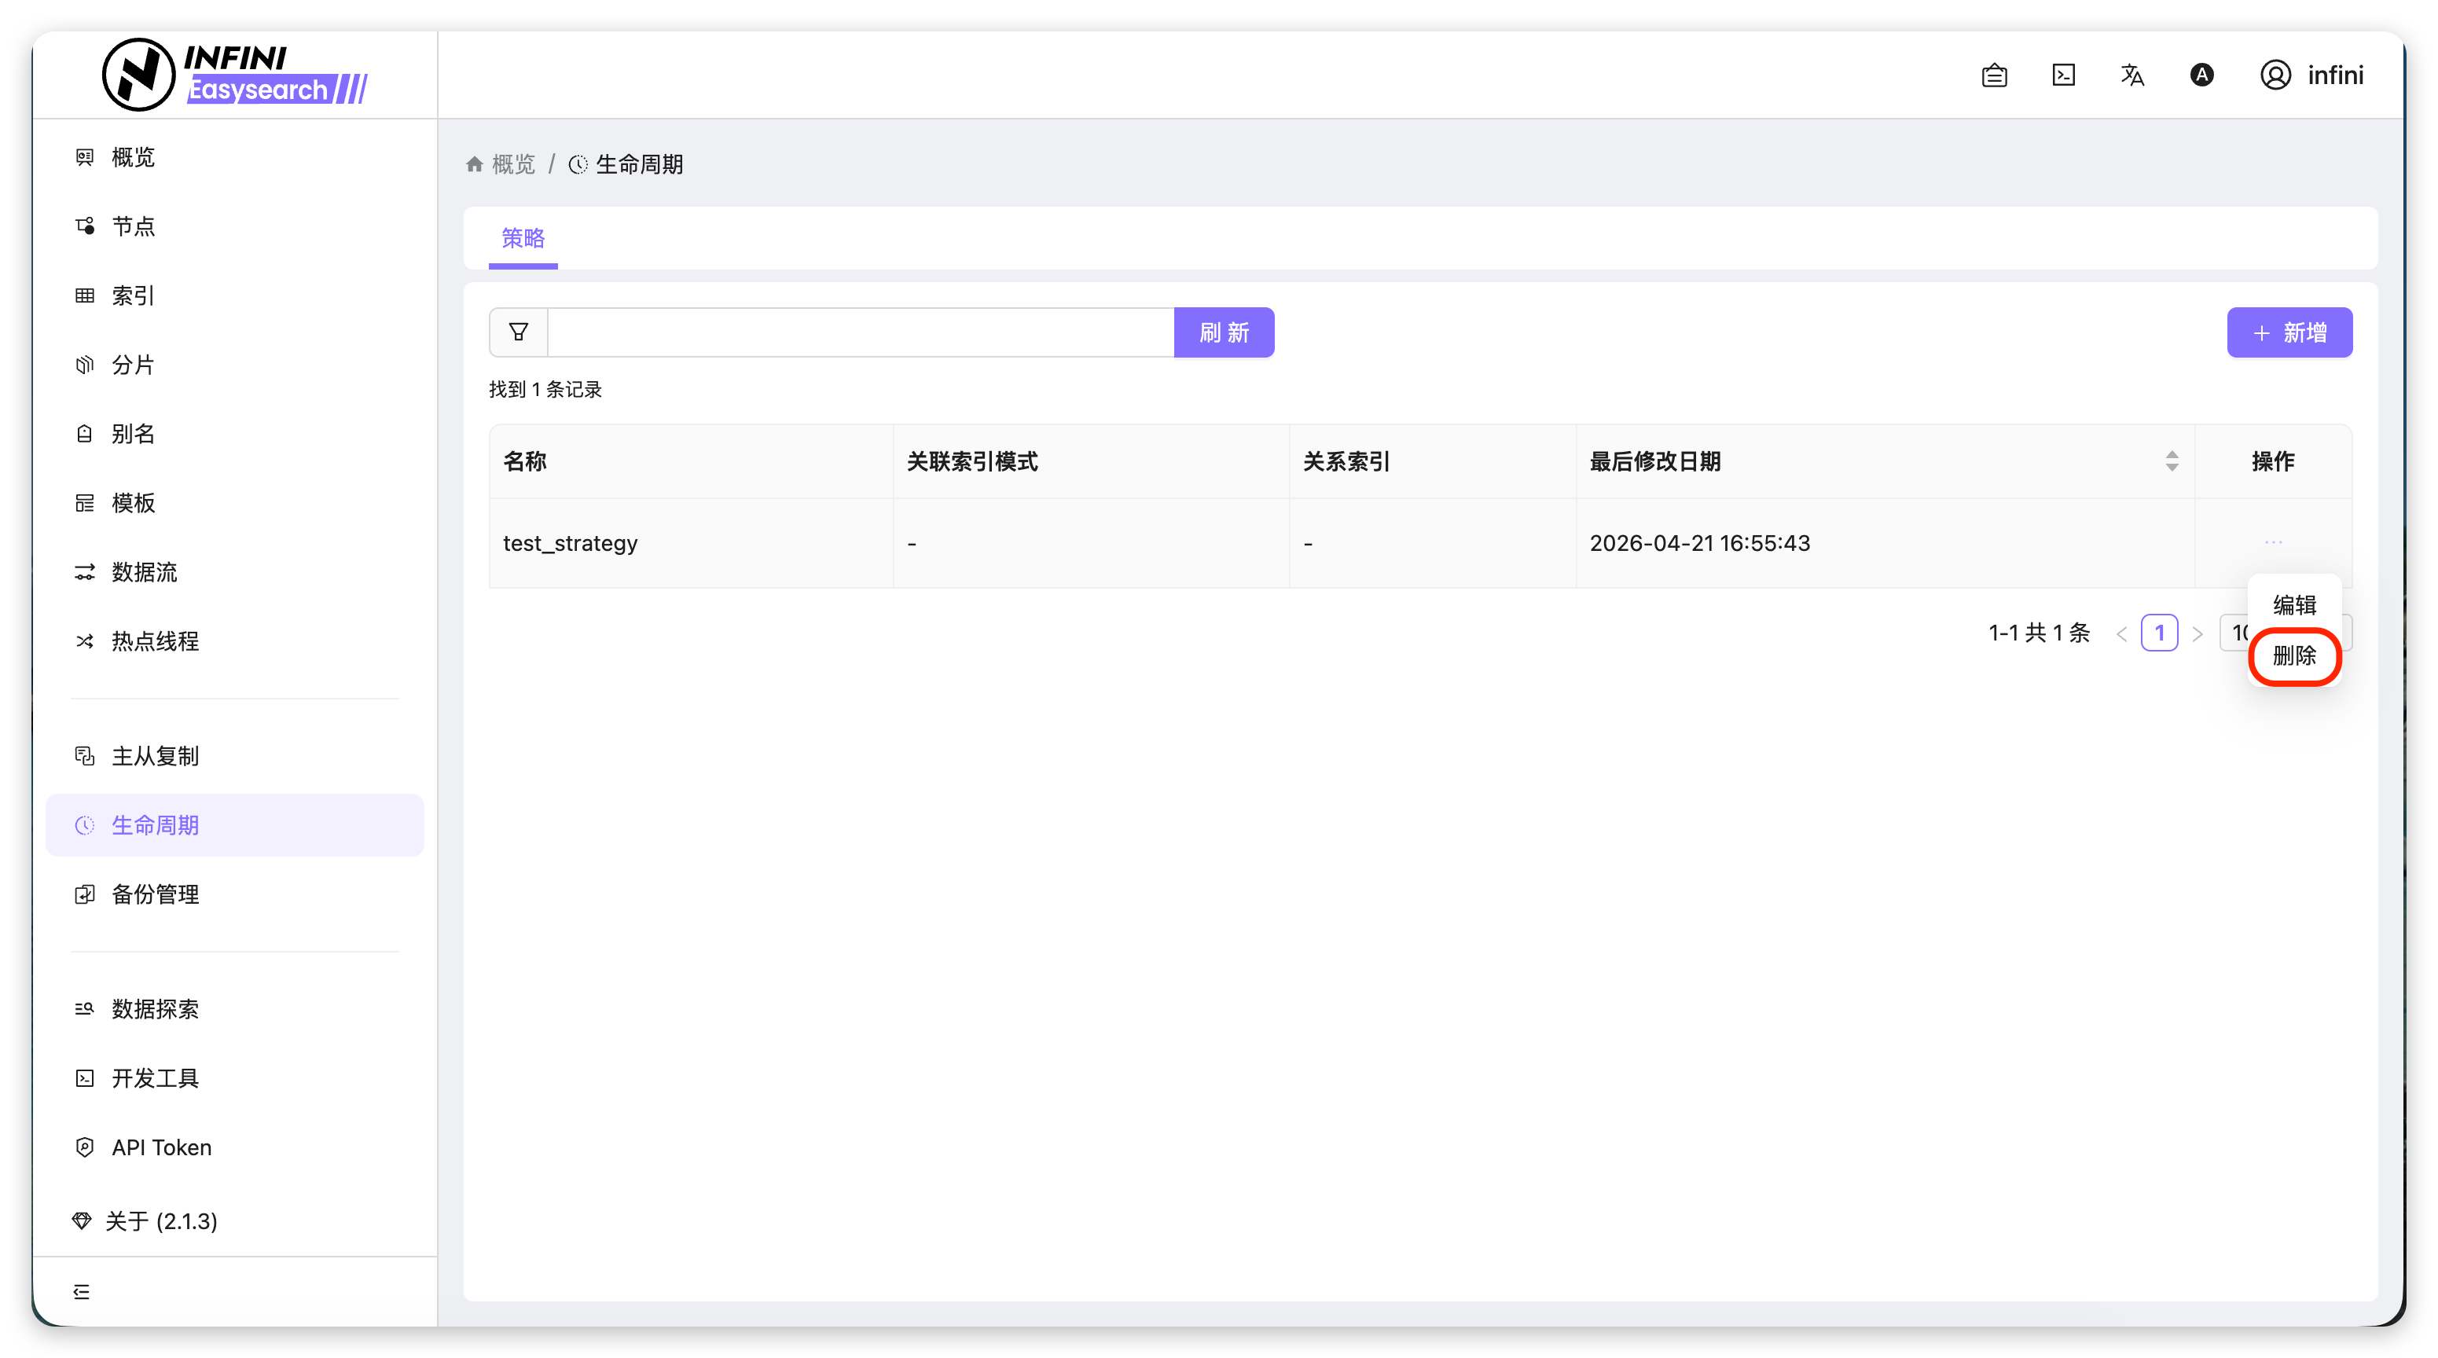2438x1358 pixels.
Task: Choose 编辑 from the action menu
Action: click(x=2294, y=604)
